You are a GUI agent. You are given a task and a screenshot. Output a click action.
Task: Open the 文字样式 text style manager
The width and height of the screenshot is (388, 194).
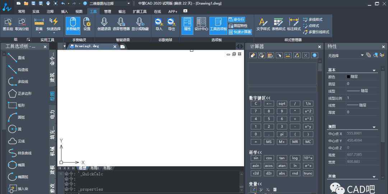click(263, 24)
